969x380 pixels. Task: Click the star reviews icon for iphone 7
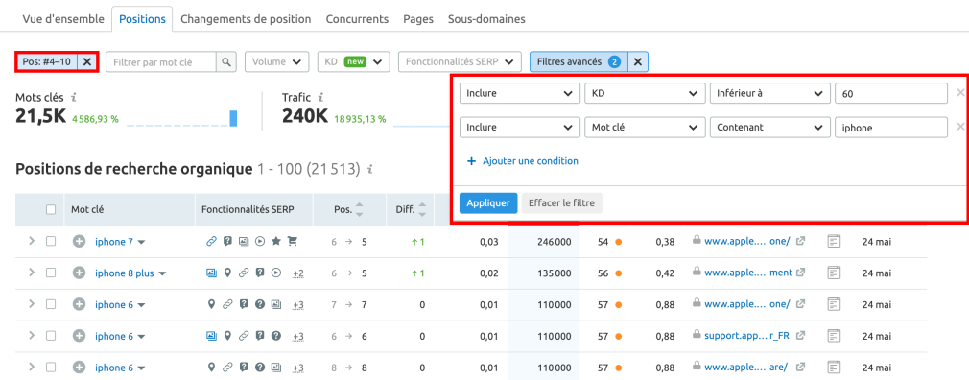tap(276, 242)
